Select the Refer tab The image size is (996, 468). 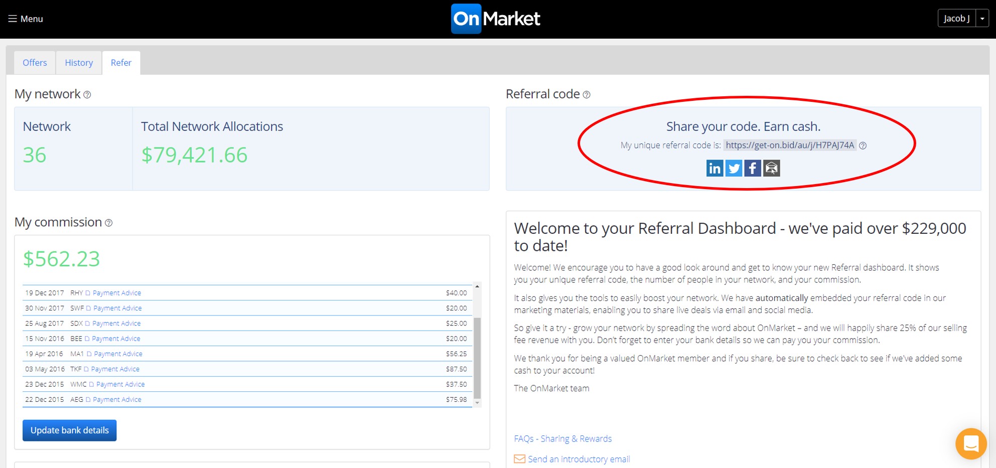[121, 63]
